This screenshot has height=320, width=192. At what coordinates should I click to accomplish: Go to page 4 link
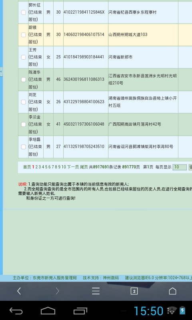(x=43, y=167)
